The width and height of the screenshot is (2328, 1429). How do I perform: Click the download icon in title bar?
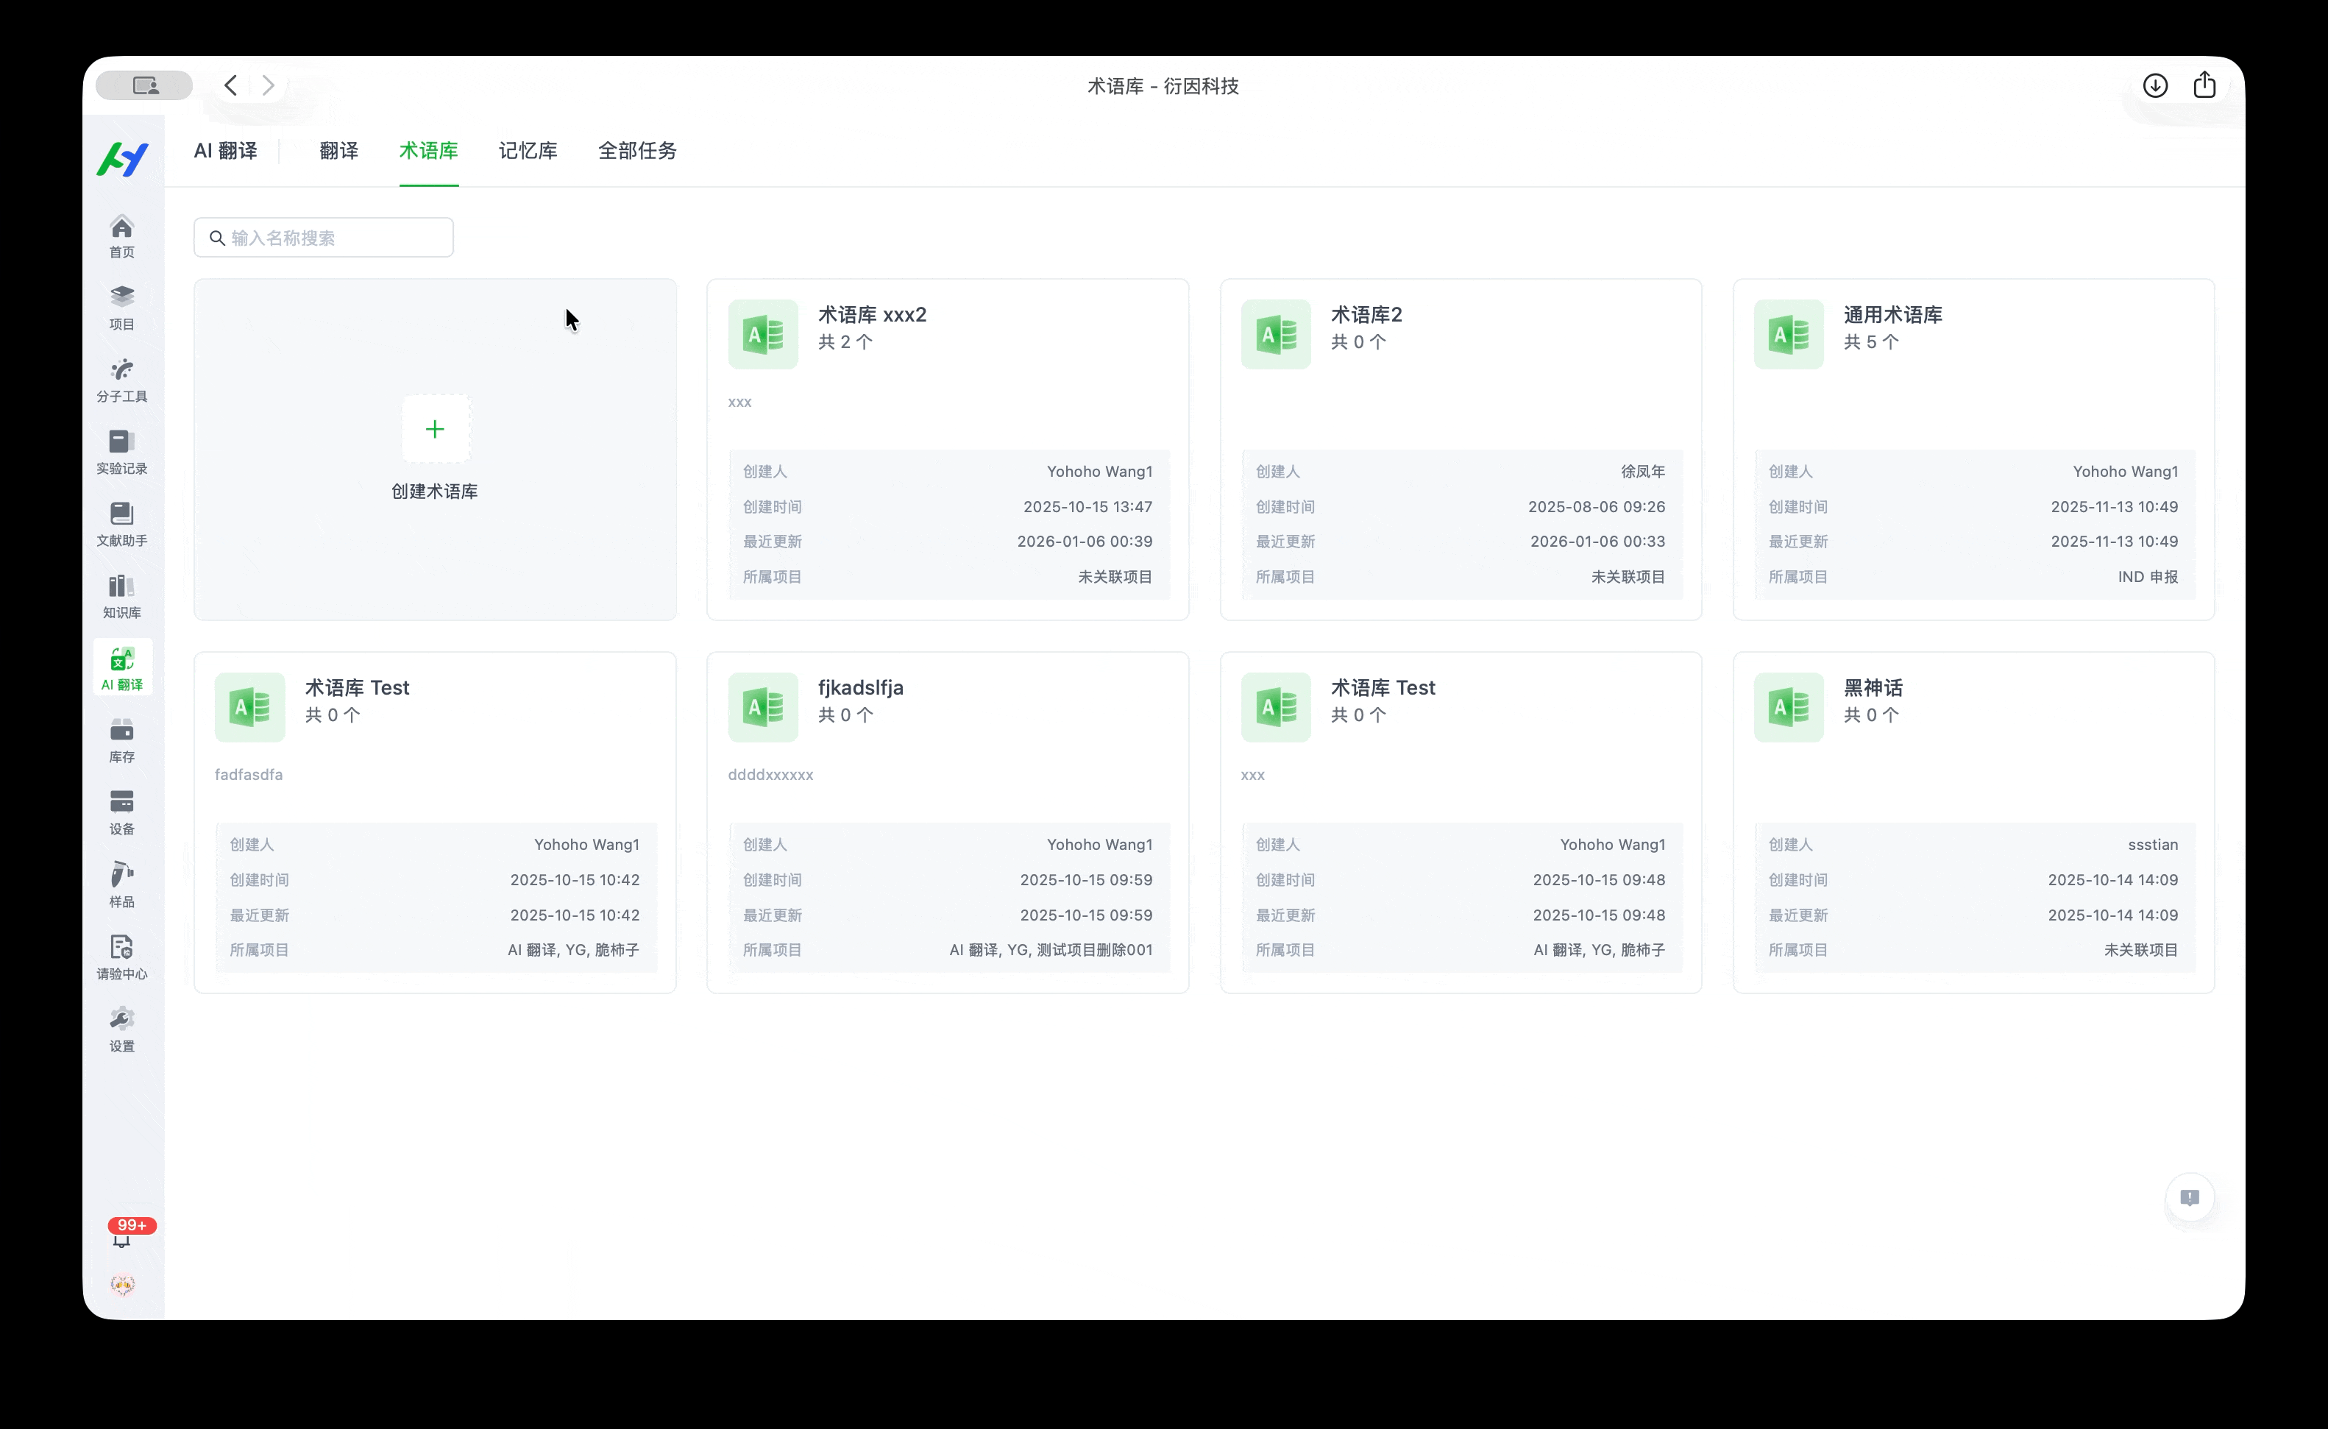point(2155,86)
